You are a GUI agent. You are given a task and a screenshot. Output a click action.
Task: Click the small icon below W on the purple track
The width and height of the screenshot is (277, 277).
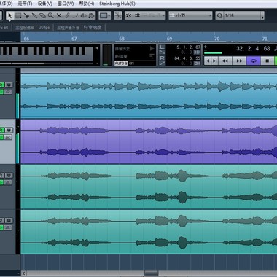9,137
